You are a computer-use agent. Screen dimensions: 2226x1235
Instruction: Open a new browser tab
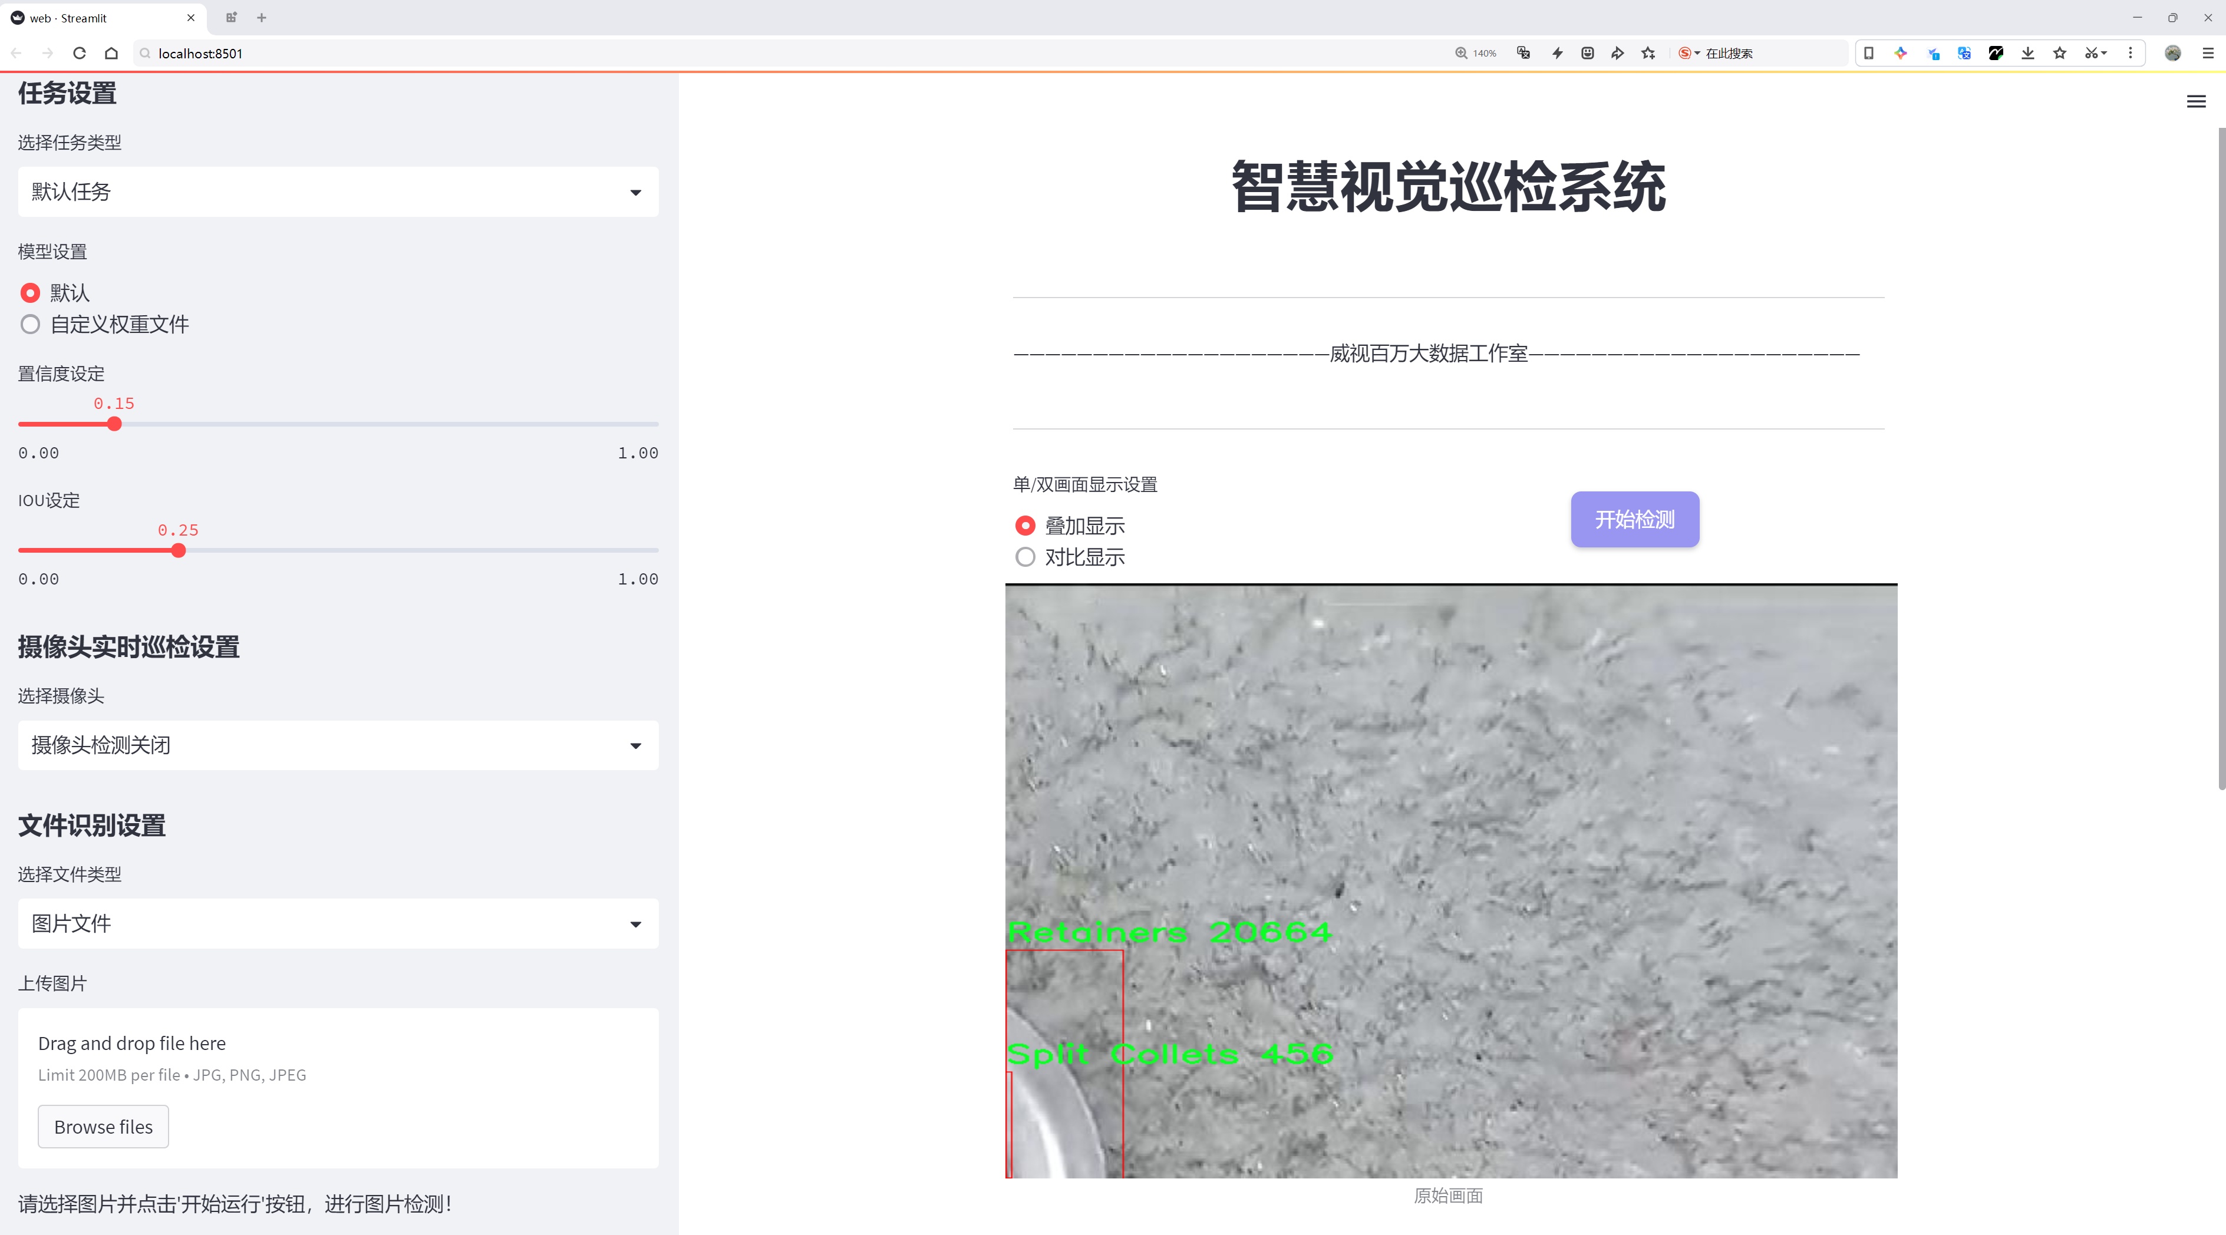coord(262,17)
